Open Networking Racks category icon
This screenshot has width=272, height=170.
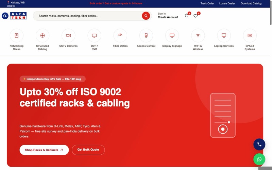coord(16,35)
